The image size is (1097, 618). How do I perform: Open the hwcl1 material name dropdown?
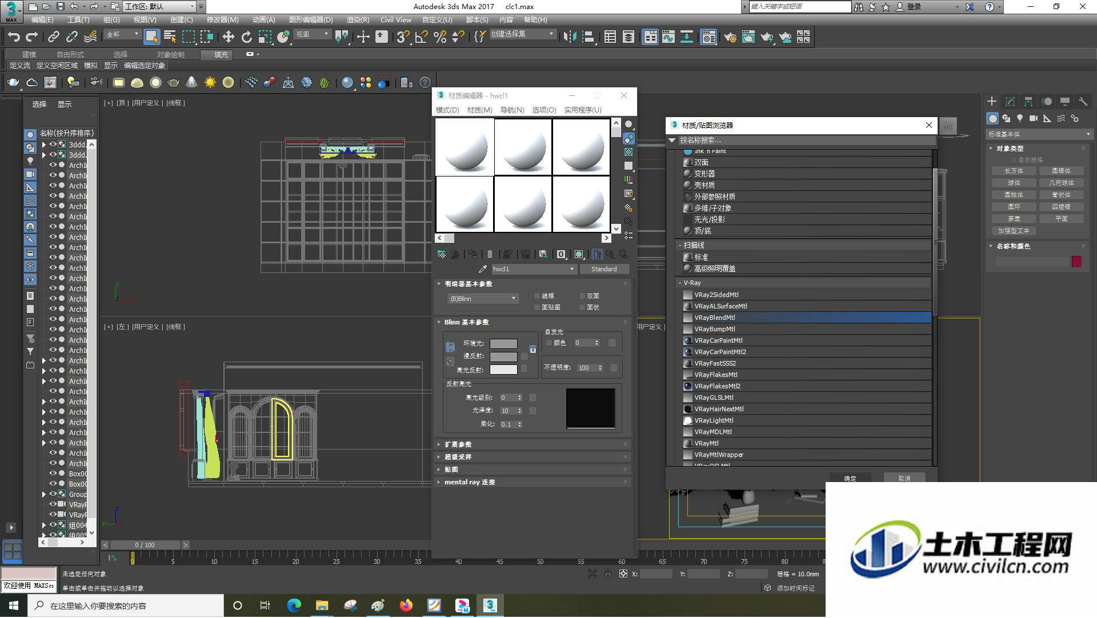(534, 269)
